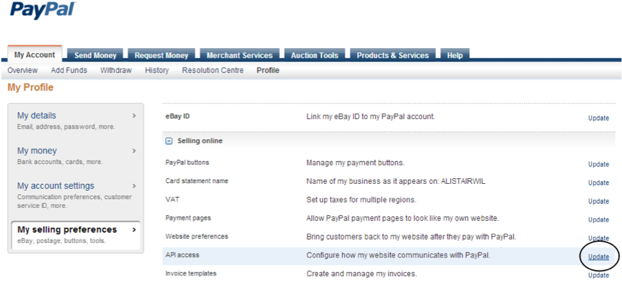Update the Invoice templates setting
The width and height of the screenshot is (622, 283).
(598, 275)
